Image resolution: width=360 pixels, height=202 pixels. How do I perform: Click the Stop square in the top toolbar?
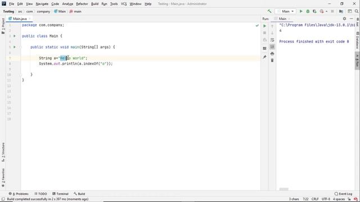tap(332, 11)
